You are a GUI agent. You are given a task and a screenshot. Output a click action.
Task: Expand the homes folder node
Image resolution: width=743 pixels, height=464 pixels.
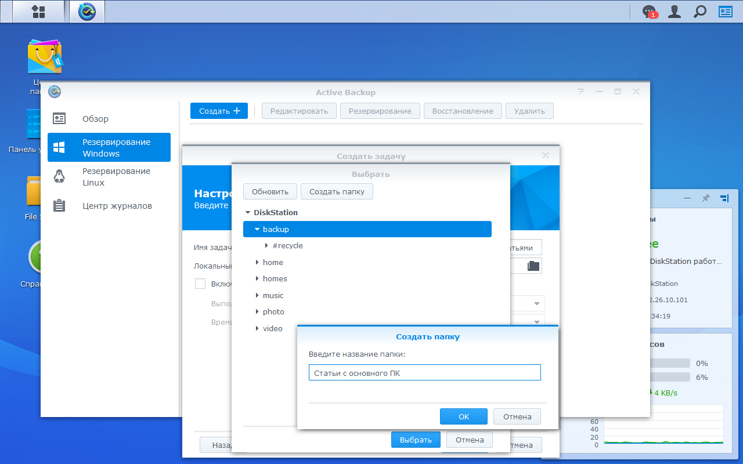(x=257, y=279)
